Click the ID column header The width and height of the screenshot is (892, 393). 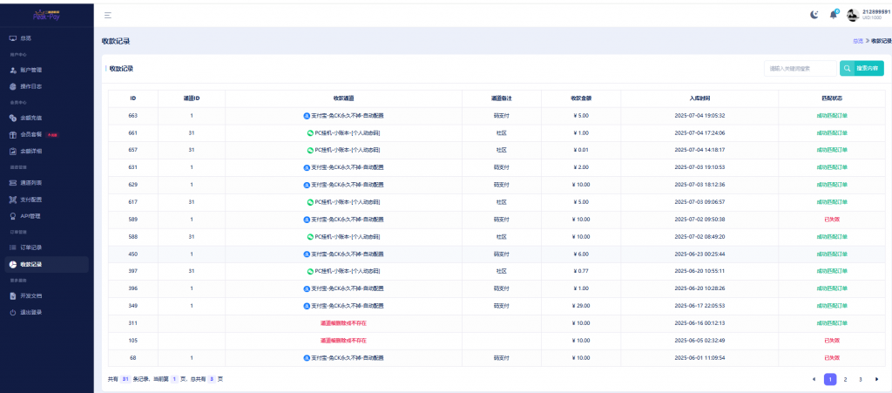coord(133,98)
